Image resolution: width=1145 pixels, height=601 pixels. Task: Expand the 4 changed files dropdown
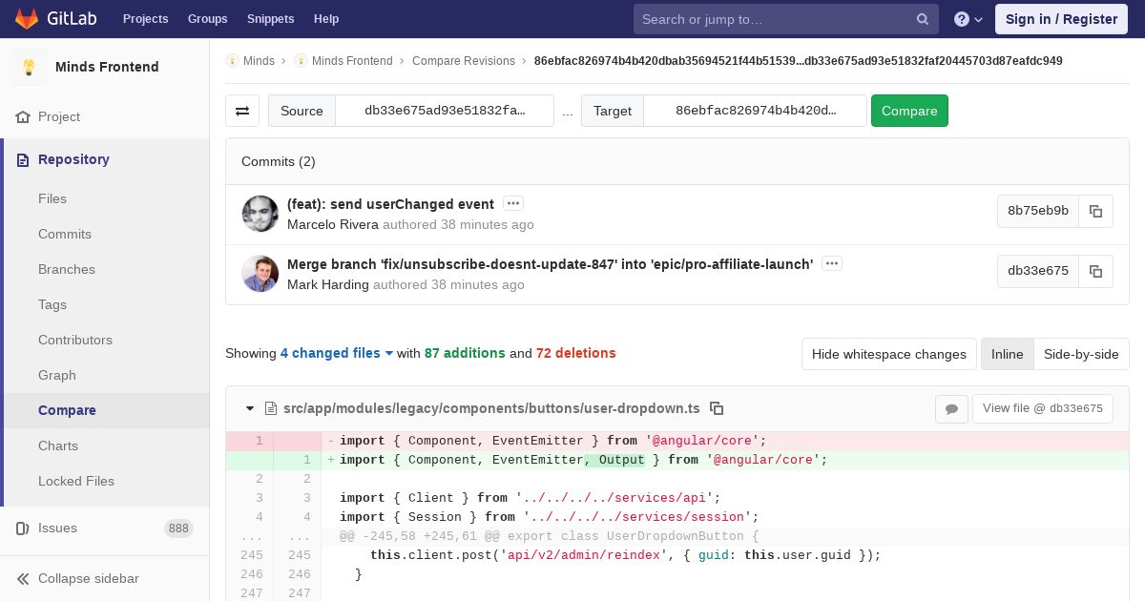coord(337,353)
